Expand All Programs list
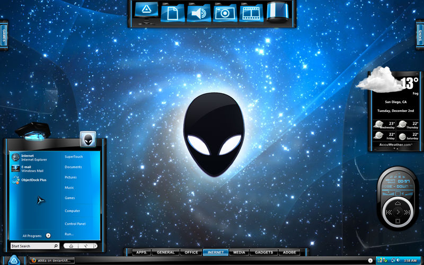This screenshot has width=424, height=265. pyautogui.click(x=37, y=236)
